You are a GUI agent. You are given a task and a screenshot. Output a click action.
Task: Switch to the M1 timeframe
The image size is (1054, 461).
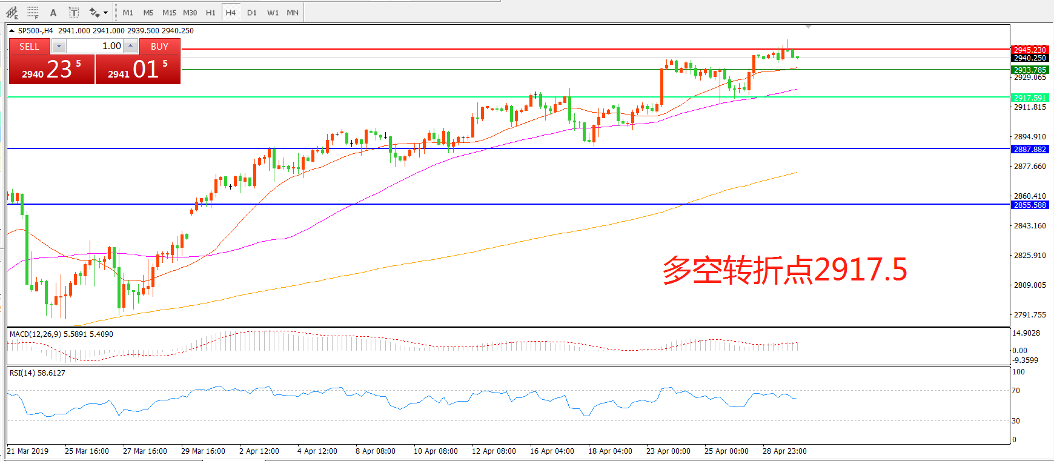[x=128, y=12]
